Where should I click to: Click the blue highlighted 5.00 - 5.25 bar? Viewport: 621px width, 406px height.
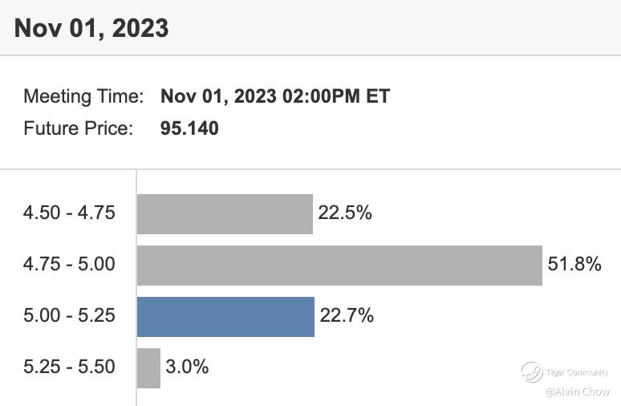(x=225, y=316)
